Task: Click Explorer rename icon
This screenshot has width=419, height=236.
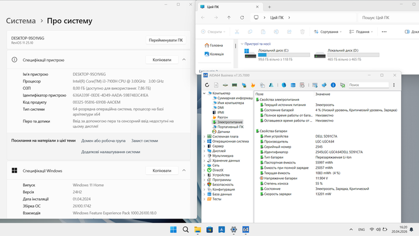Action: 276,32
